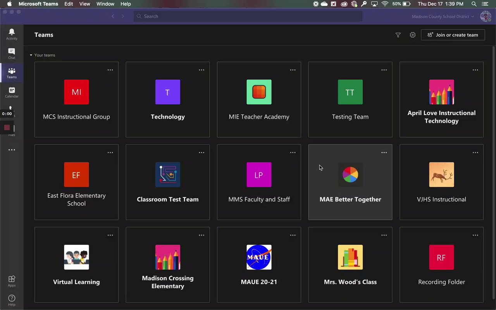This screenshot has width=496, height=310.
Task: Open the MIE Teacher Academy team
Action: (x=259, y=100)
